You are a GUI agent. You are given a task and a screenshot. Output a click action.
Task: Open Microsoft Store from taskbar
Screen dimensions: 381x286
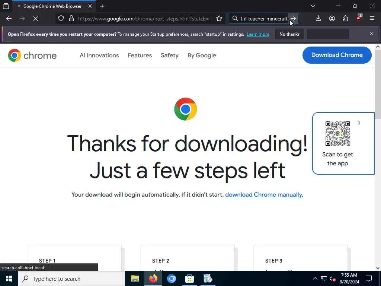tap(189, 279)
